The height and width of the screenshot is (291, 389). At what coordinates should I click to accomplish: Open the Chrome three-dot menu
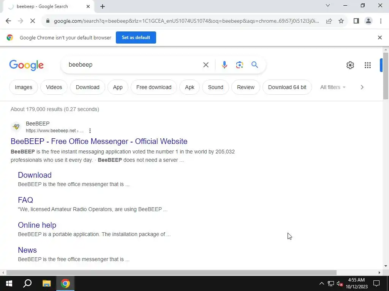point(381,21)
